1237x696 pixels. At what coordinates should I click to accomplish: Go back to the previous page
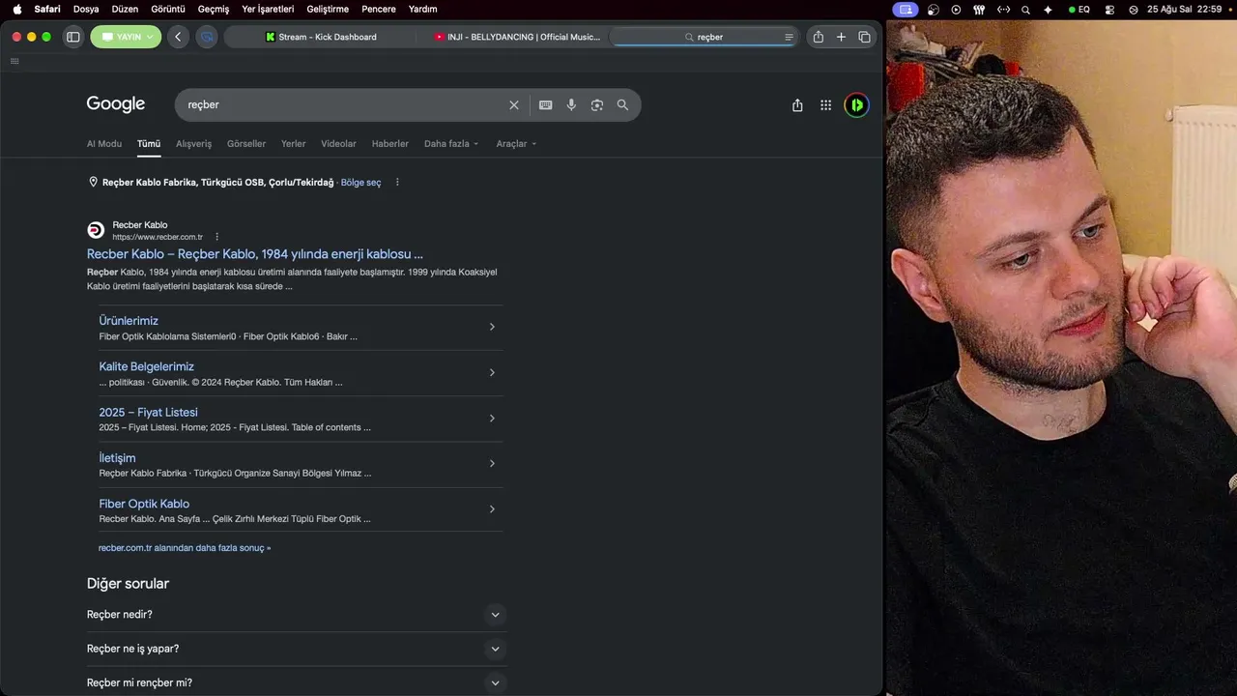(178, 37)
